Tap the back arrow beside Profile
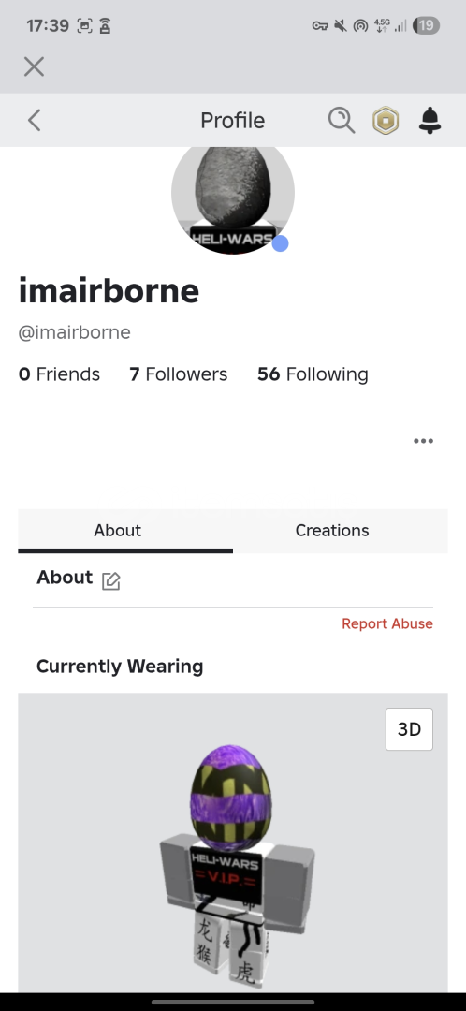Image resolution: width=466 pixels, height=1011 pixels. pos(35,121)
